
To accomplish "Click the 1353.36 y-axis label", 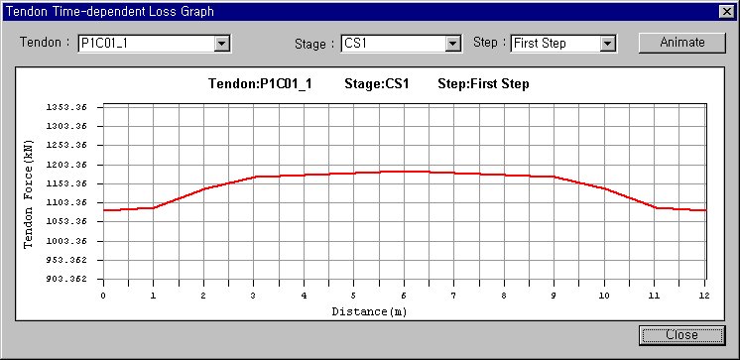I will [x=66, y=107].
